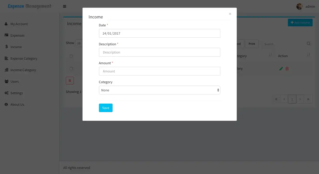
Task: Sort by the Category column arrows
Action: click(270, 55)
